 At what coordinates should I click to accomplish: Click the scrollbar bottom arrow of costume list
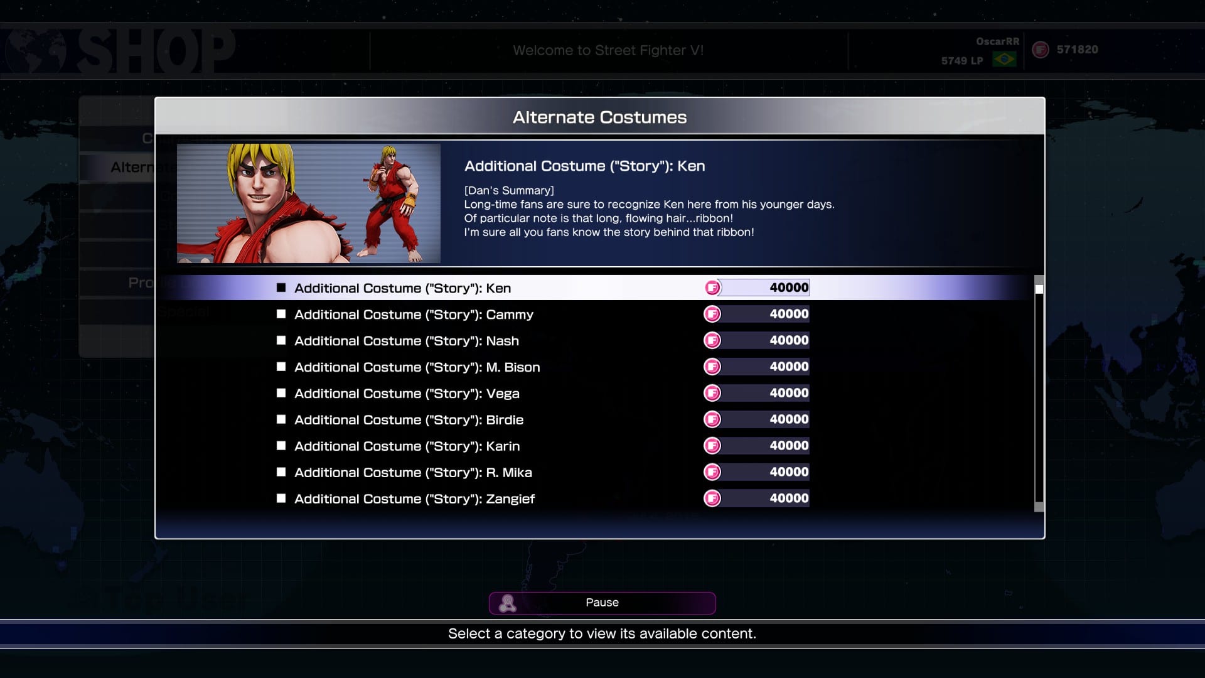point(1039,507)
